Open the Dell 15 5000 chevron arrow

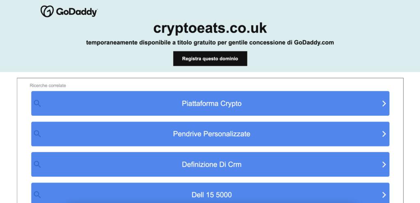384,195
